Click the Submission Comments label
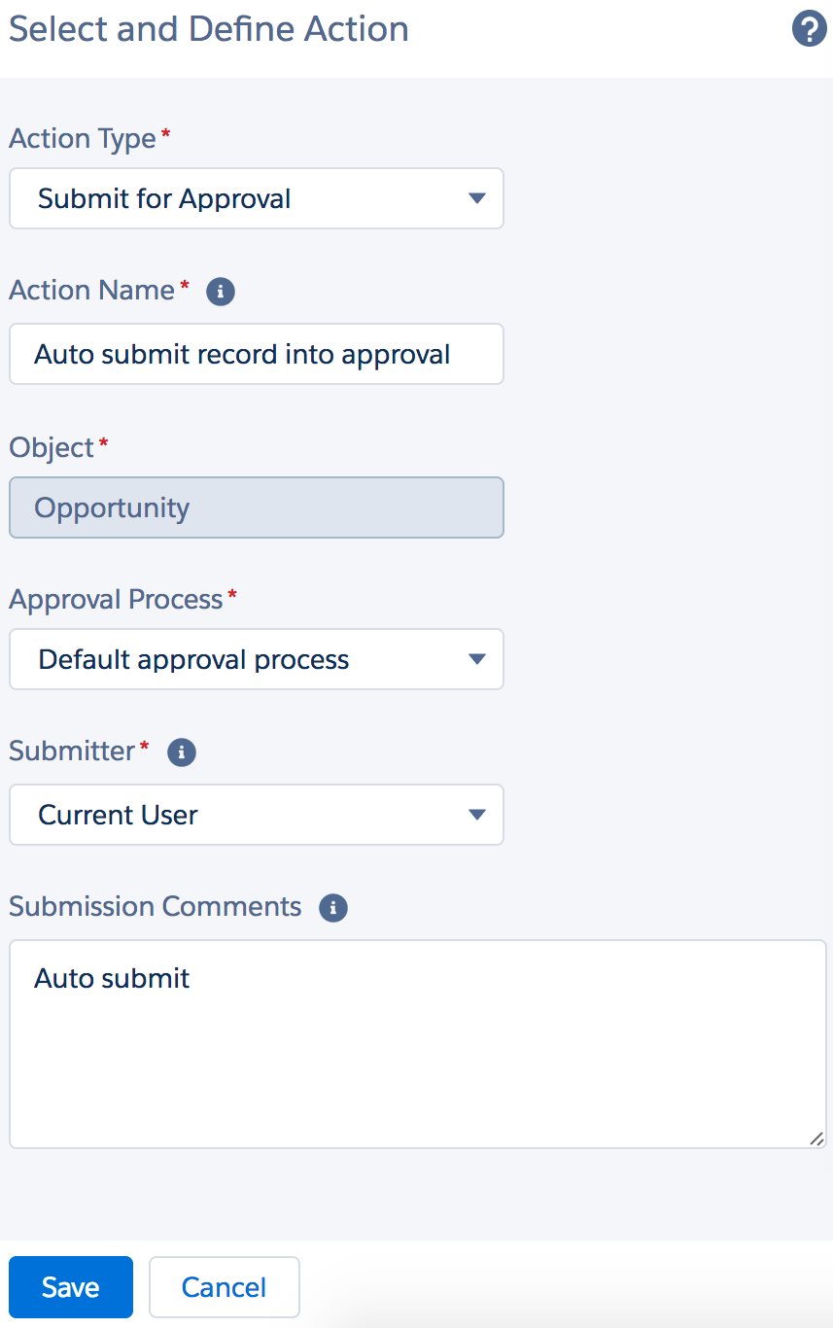 pos(156,906)
